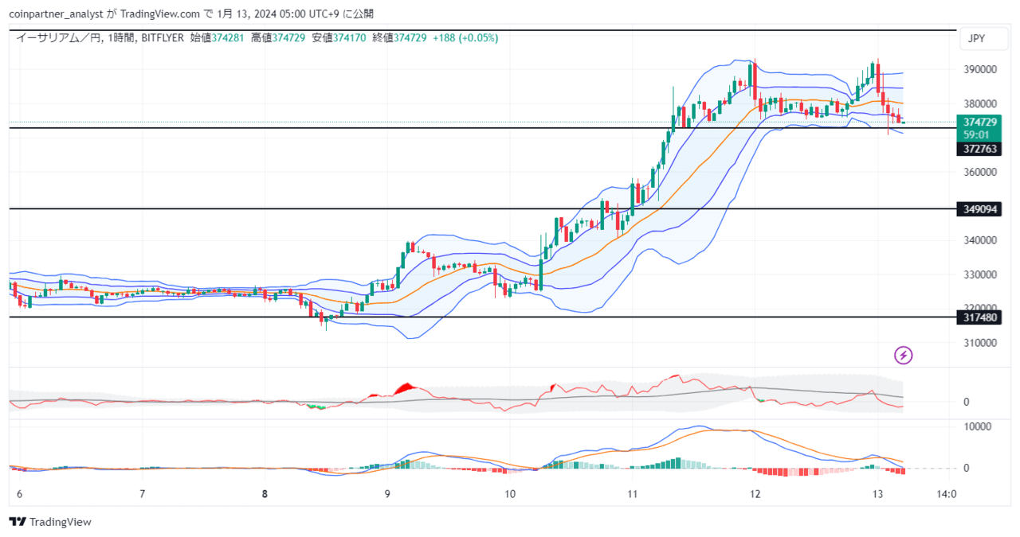Click date label 12 on time axis
1020x537 pixels.
coord(755,494)
